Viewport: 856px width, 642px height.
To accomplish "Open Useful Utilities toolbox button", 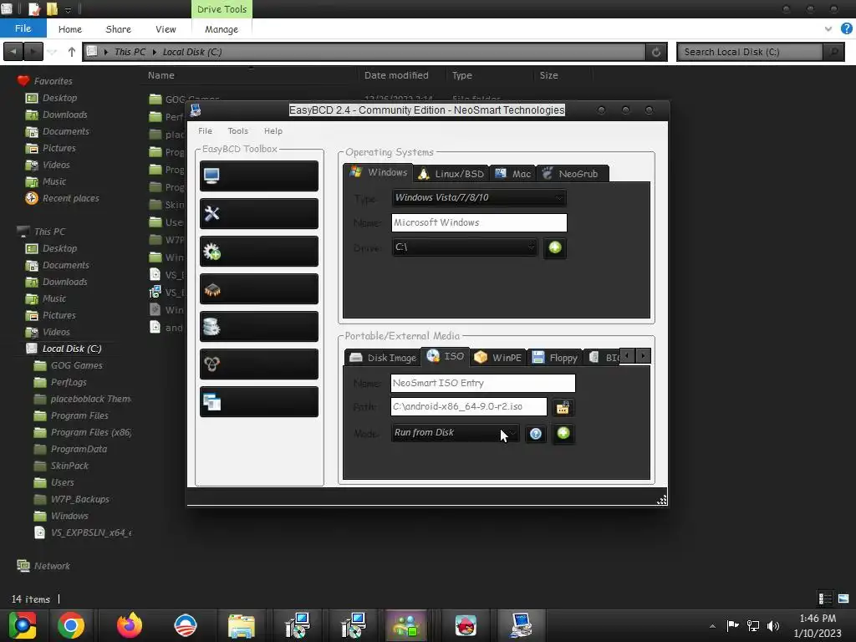I will (259, 402).
